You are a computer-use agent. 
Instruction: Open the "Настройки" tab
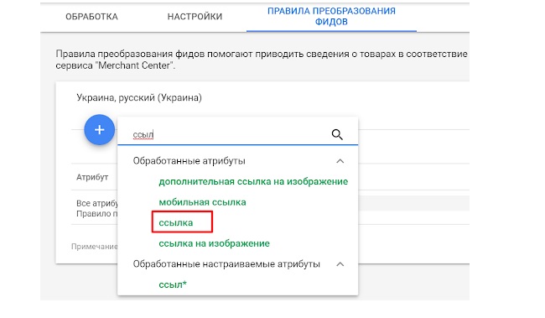click(x=195, y=17)
